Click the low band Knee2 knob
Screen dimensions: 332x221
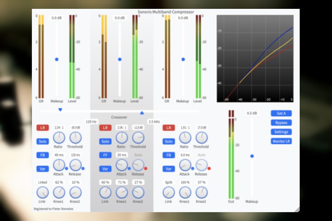click(75, 193)
